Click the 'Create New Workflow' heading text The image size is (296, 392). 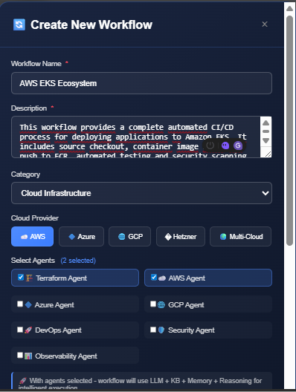tap(91, 24)
